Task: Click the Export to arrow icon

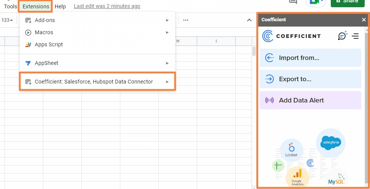Action: [269, 79]
